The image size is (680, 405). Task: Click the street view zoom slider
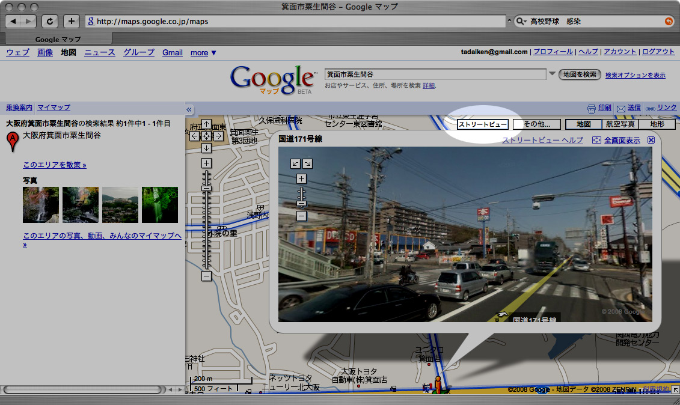pyautogui.click(x=301, y=197)
